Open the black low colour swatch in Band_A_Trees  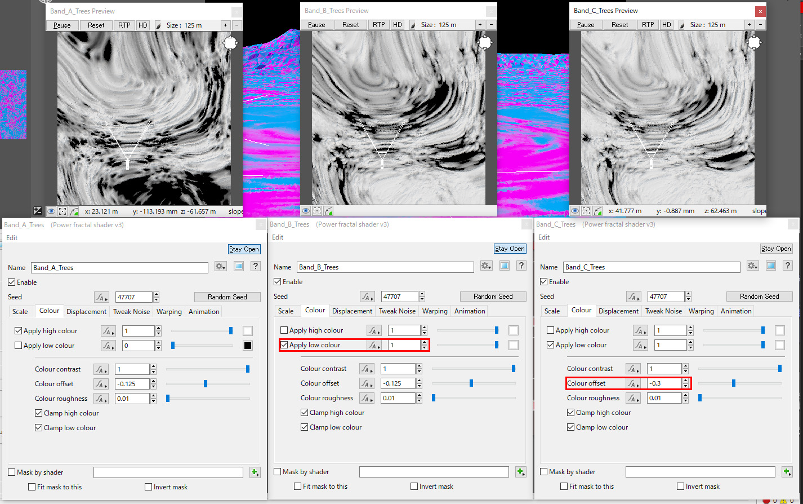tap(247, 346)
